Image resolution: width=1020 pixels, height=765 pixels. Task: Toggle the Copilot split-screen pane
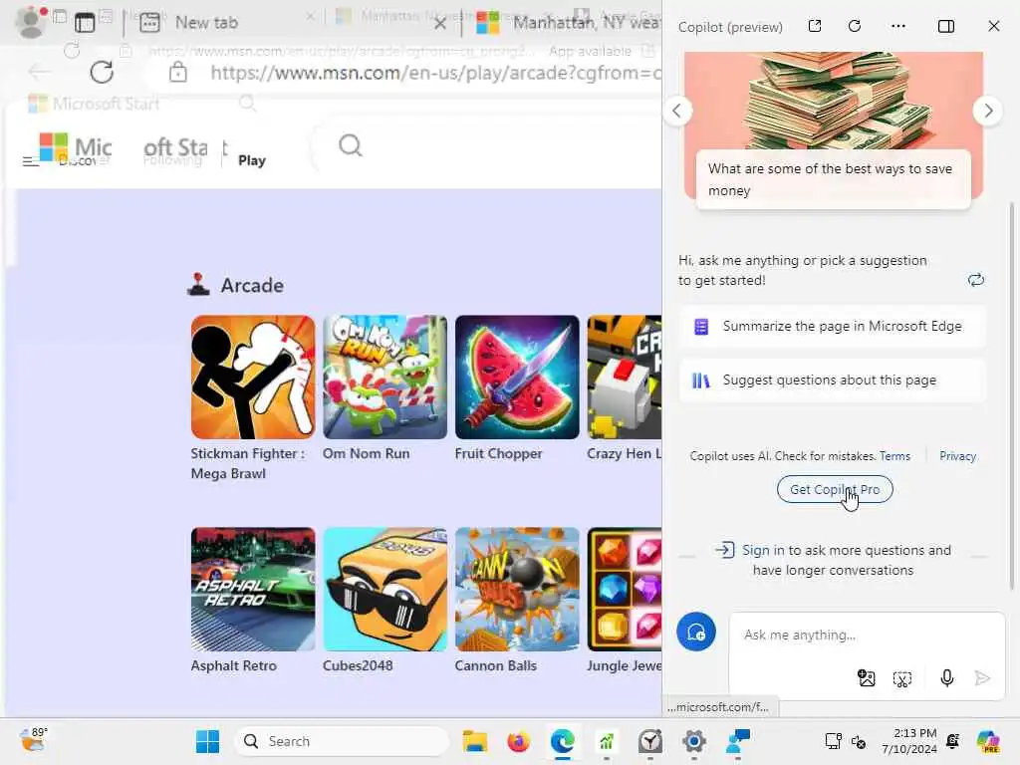946,26
